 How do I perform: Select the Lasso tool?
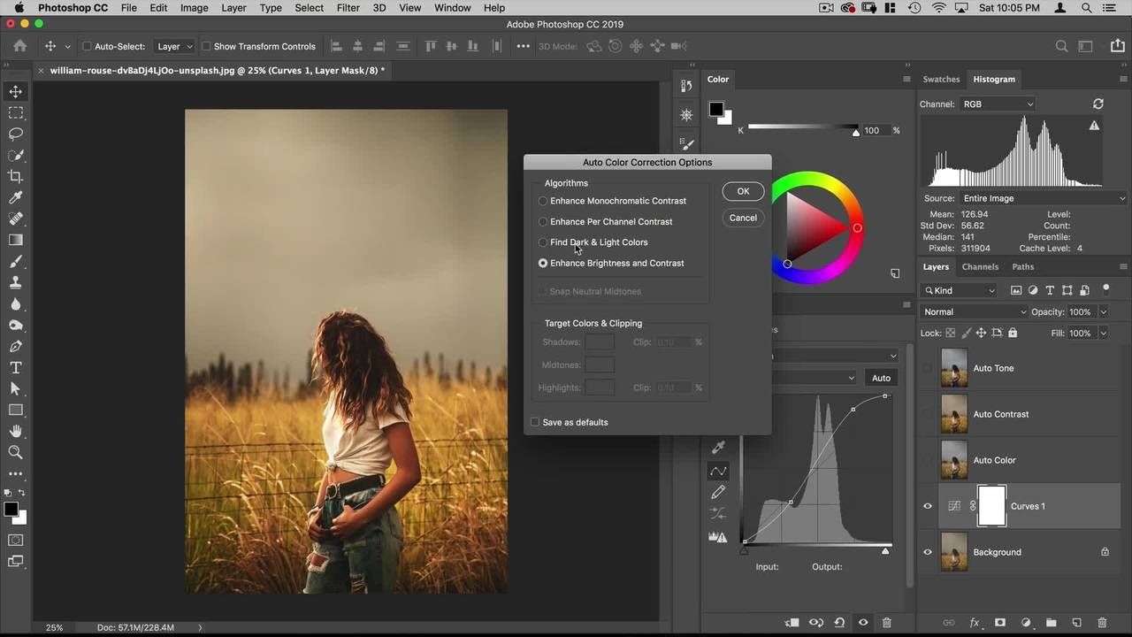(x=16, y=134)
